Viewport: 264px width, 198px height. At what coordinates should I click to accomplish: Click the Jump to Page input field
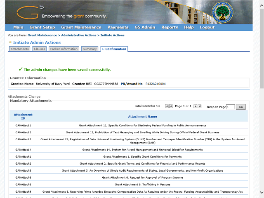(x=230, y=107)
